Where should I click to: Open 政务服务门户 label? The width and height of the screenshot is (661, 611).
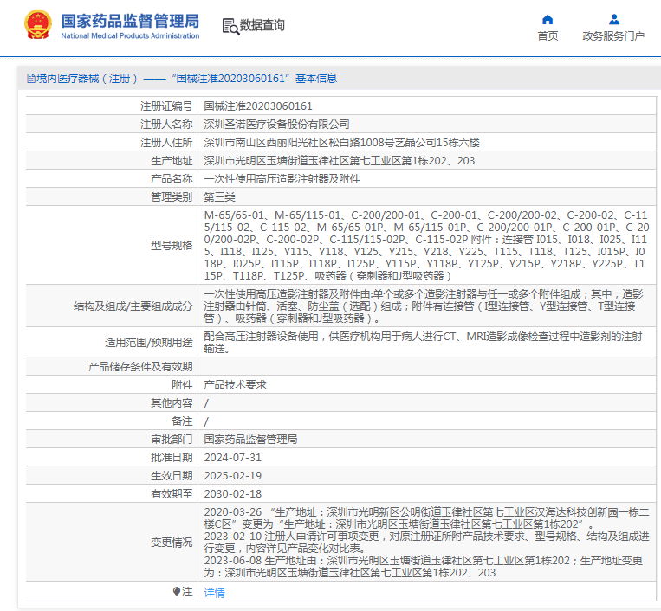click(x=613, y=36)
